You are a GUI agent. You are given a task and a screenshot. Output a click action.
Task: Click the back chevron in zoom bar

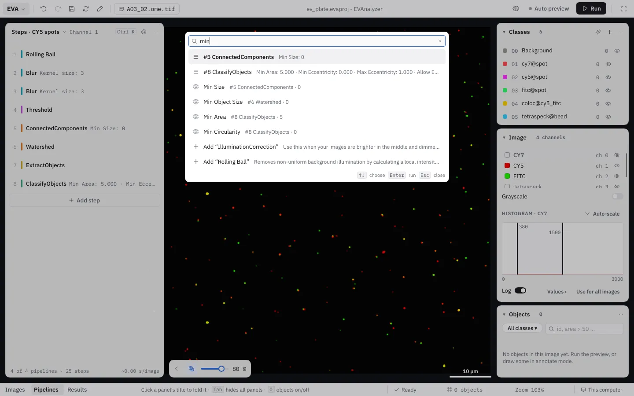(x=177, y=369)
